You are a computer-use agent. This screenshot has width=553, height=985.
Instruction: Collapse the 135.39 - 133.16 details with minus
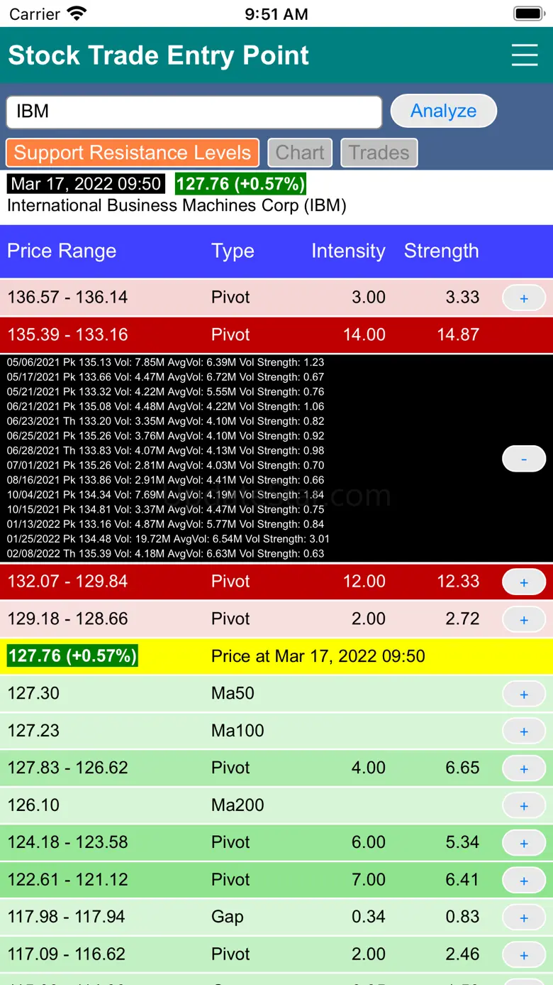(x=523, y=459)
